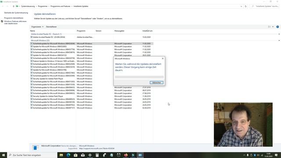Image resolution: width=281 pixels, height=158 pixels.
Task: Click the chevron after Programme in the address bar
Action: (x=49, y=6)
